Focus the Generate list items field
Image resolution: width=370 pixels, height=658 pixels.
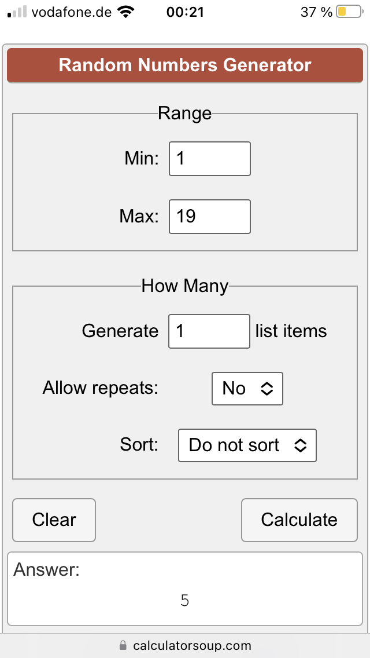209,331
